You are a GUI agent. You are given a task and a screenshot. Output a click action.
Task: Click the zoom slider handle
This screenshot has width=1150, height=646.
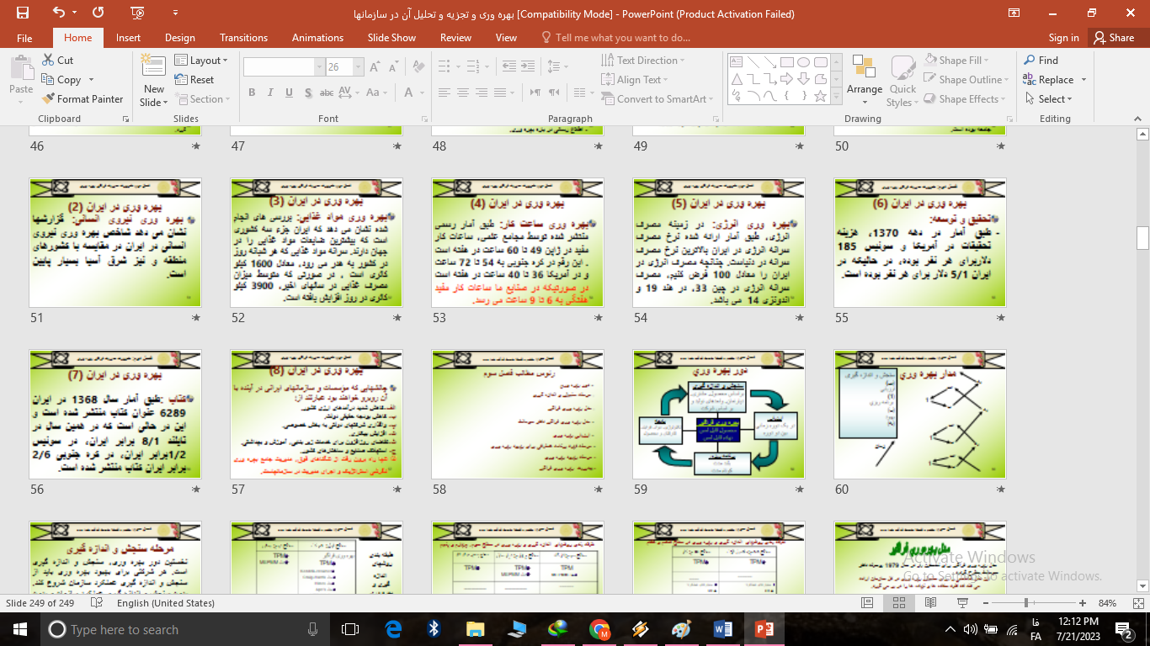pyautogui.click(x=1026, y=603)
